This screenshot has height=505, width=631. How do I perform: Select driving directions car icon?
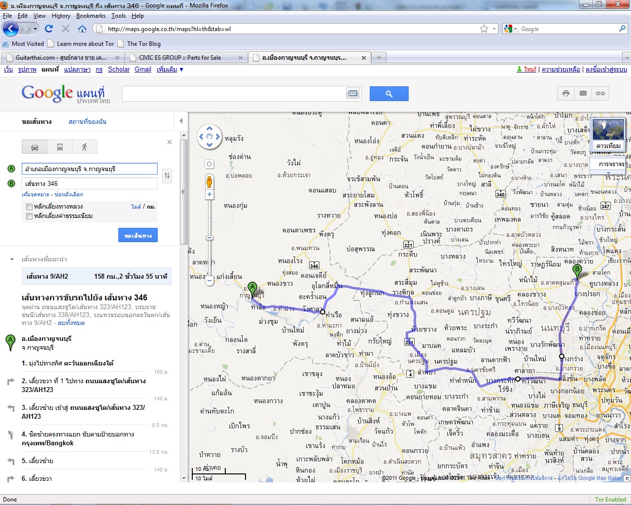point(35,147)
